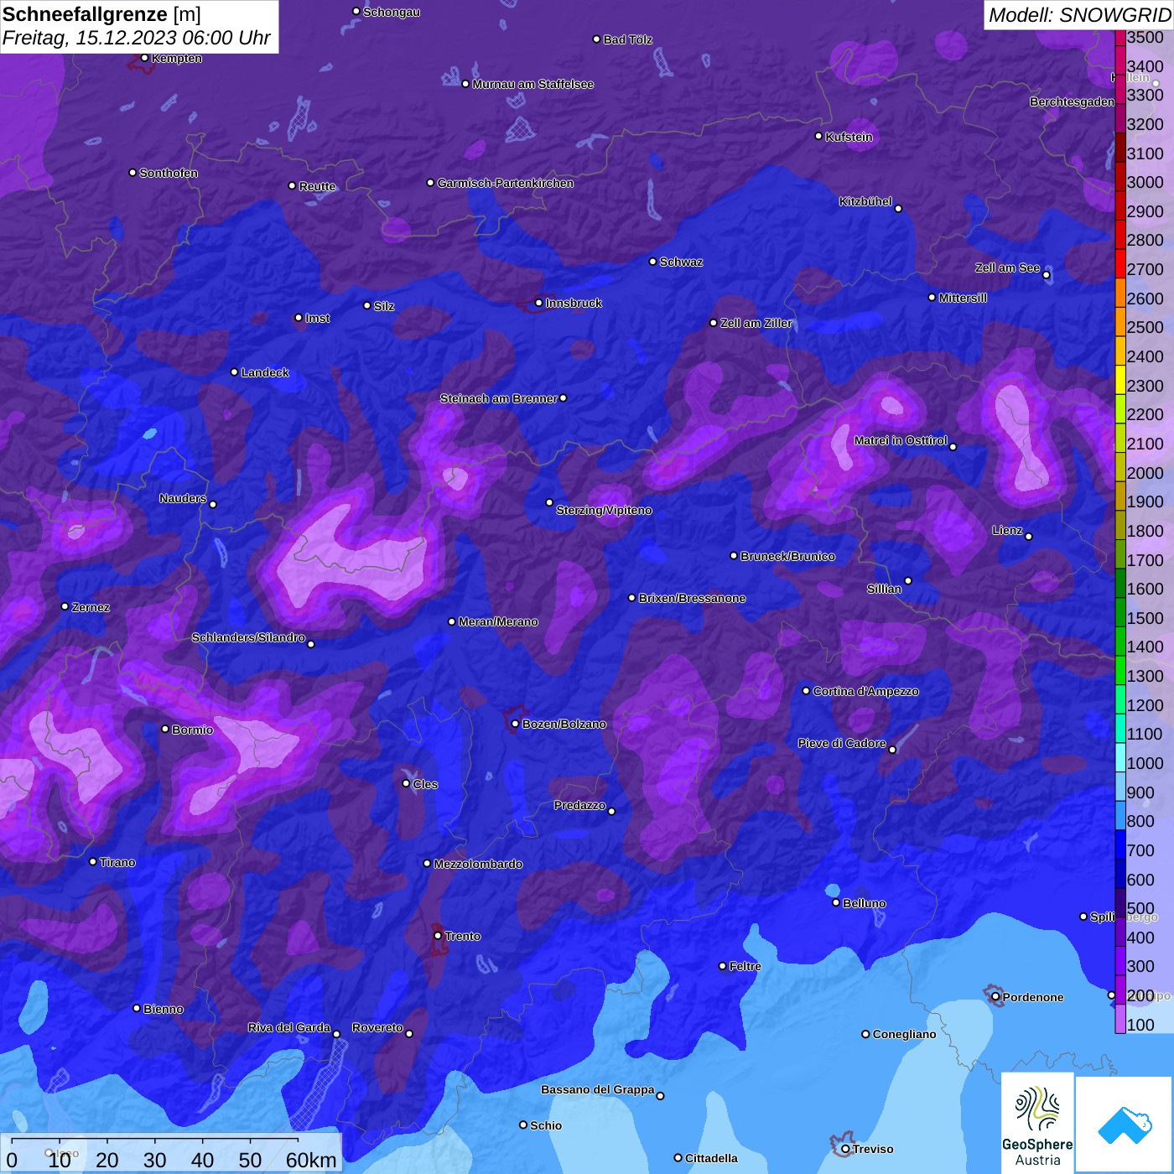Click the Sterzing/Vipiteno label

pyautogui.click(x=604, y=510)
